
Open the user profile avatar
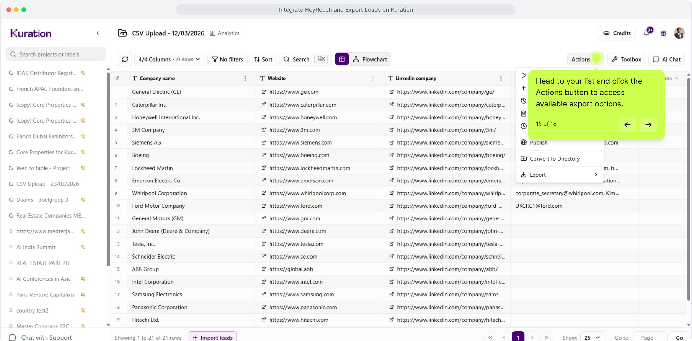pos(679,33)
